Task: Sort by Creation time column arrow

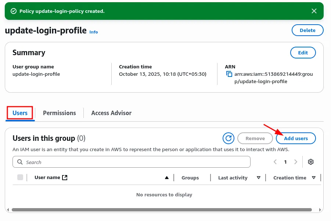Action: tap(314, 178)
